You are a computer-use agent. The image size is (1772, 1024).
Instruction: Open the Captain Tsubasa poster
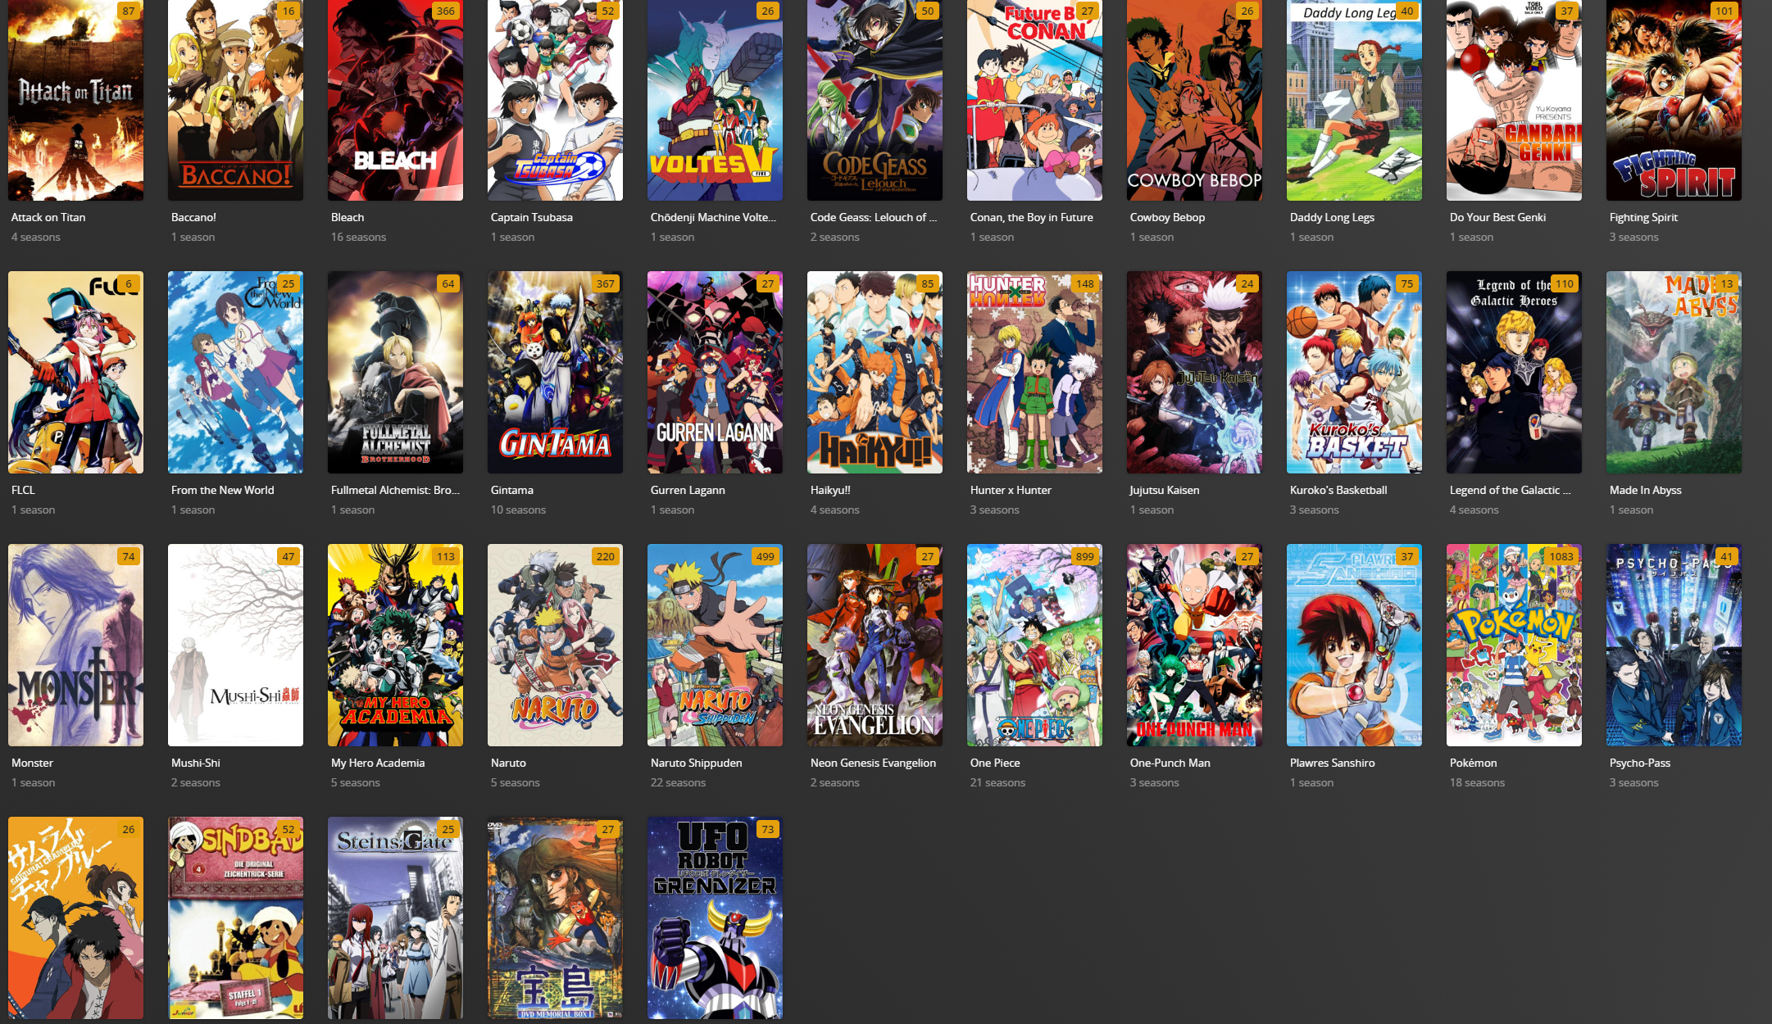click(555, 100)
